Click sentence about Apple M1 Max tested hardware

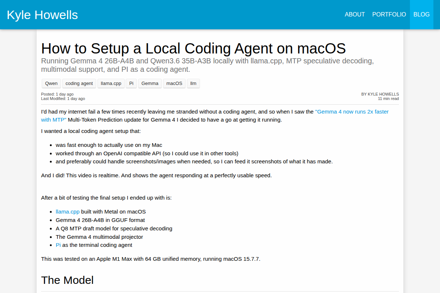coord(151,259)
